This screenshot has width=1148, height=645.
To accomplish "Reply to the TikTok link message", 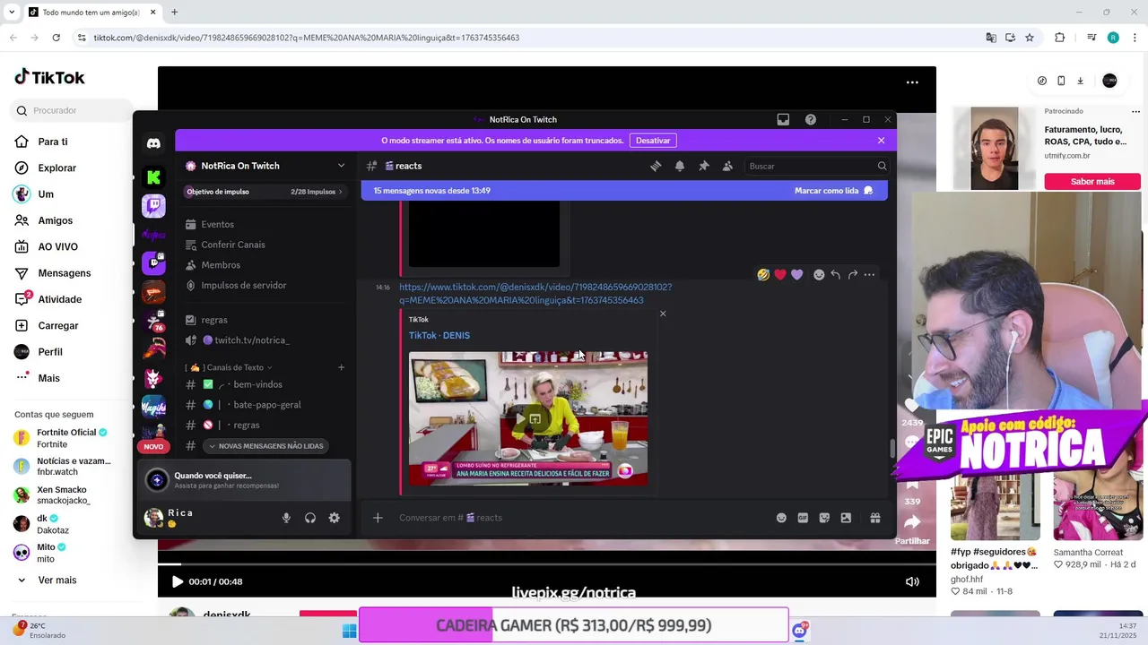I will (x=835, y=275).
